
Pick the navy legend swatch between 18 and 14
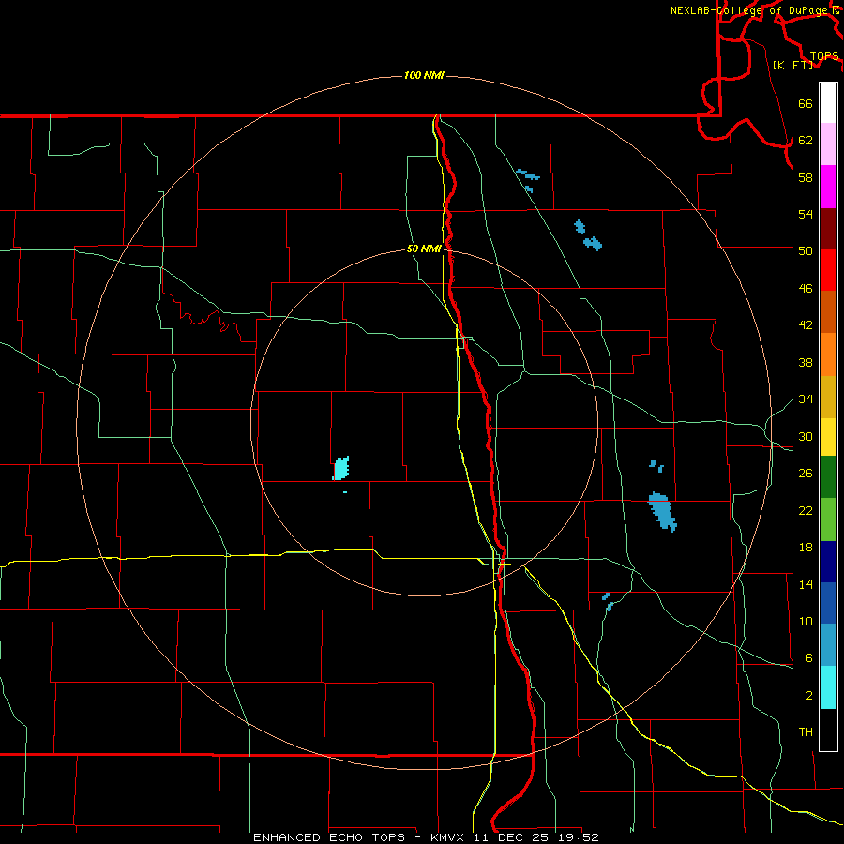828,562
